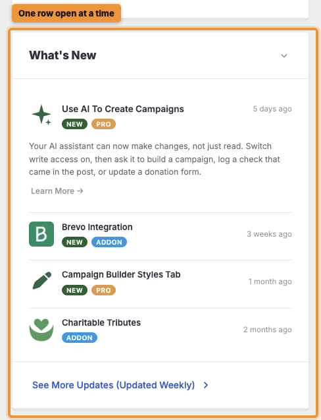Click the Charitable Tributes heart icon

41,330
